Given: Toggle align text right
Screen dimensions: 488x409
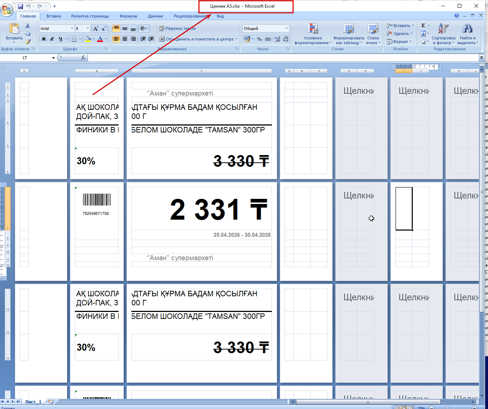Looking at the screenshot, I should 133,39.
